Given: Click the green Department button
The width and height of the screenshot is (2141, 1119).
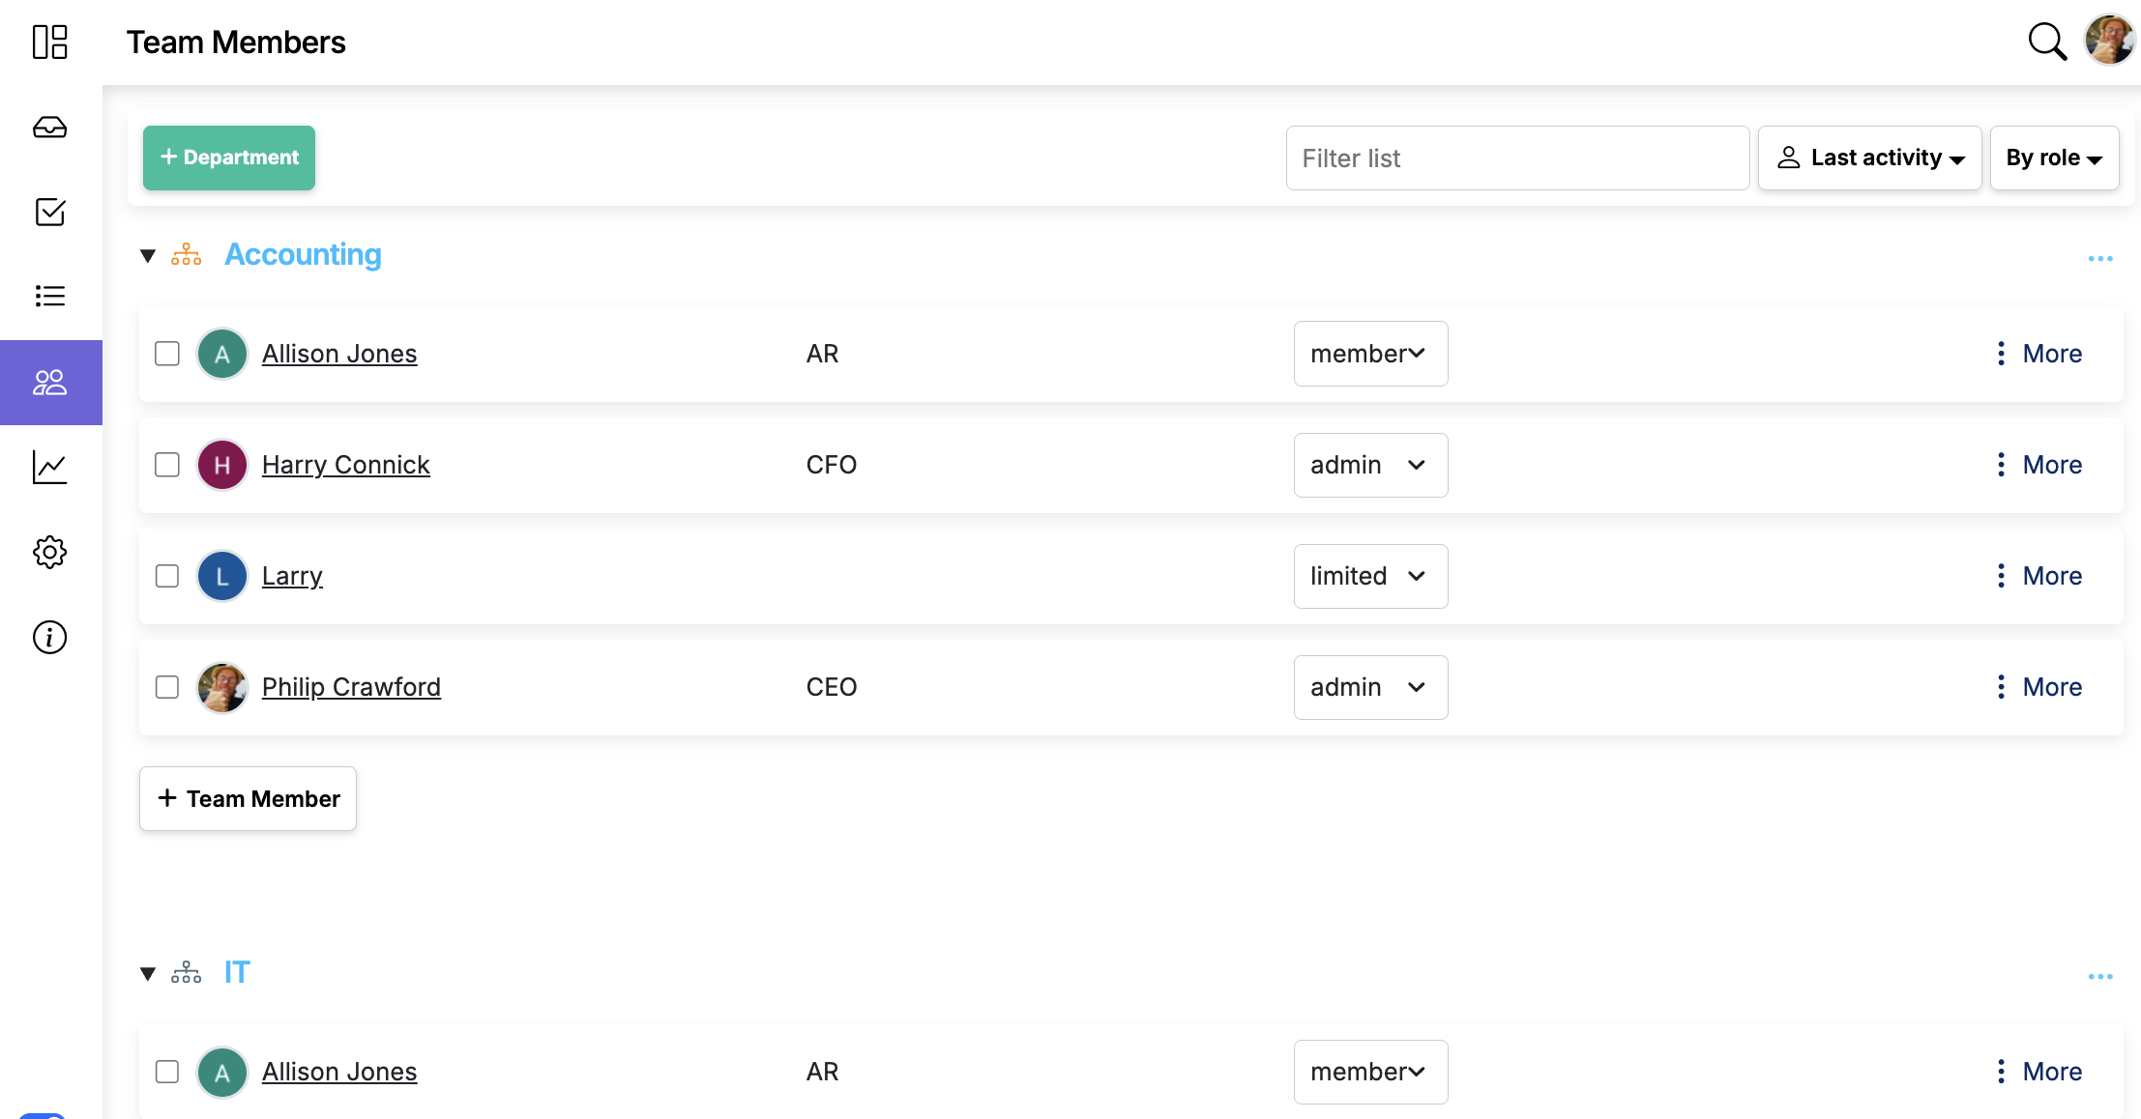Looking at the screenshot, I should click(x=229, y=158).
